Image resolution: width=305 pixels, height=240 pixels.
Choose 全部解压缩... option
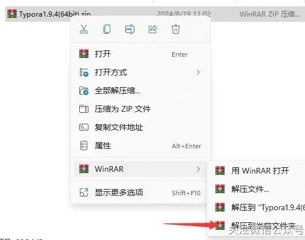[140, 91]
